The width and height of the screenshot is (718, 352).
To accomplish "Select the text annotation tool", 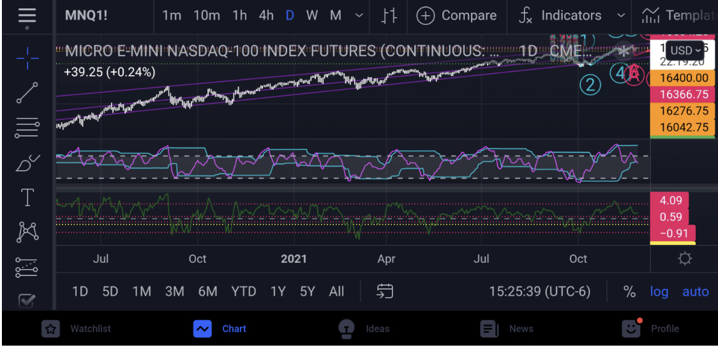I will 27,198.
